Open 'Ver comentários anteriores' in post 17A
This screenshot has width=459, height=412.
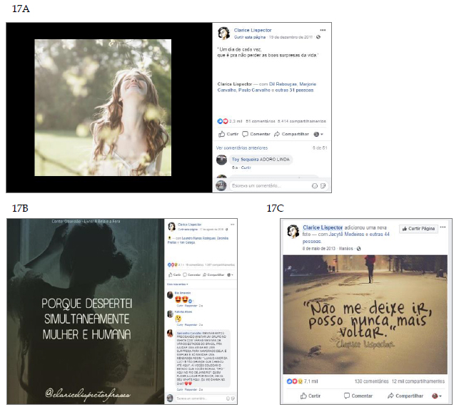(x=242, y=148)
